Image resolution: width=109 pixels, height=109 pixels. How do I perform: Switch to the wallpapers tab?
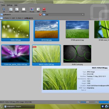pos(21,14)
